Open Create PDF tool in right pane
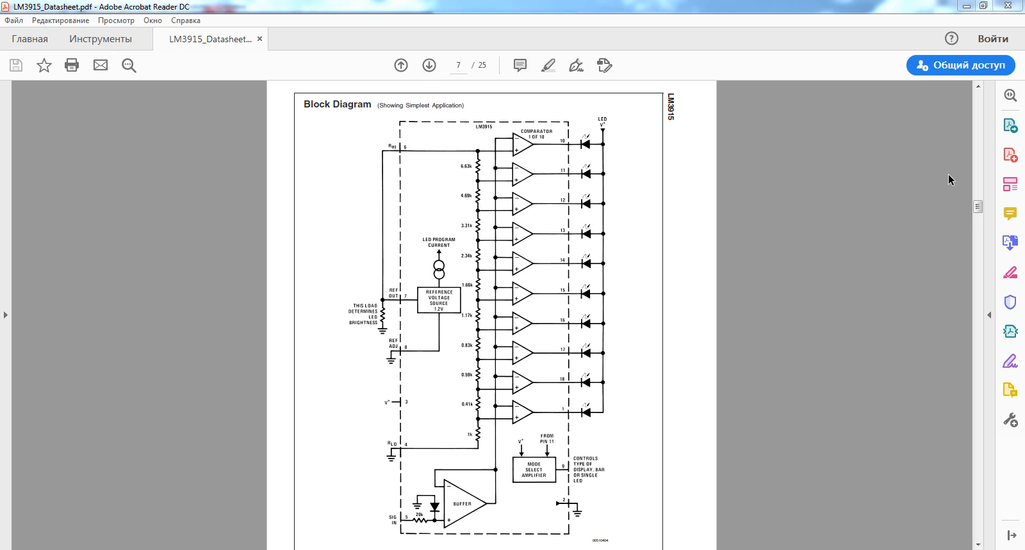1025x550 pixels. click(1010, 155)
